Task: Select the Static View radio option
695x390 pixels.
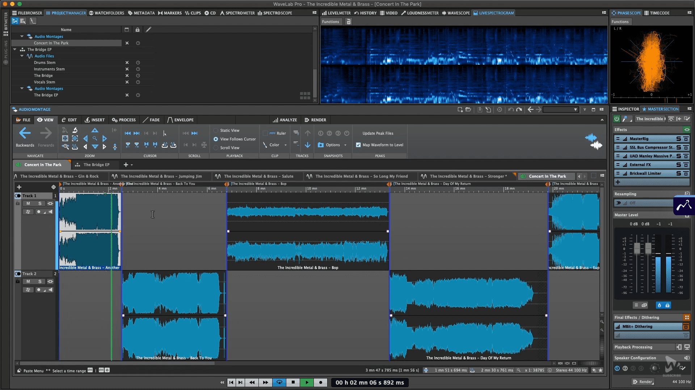Action: click(x=216, y=130)
